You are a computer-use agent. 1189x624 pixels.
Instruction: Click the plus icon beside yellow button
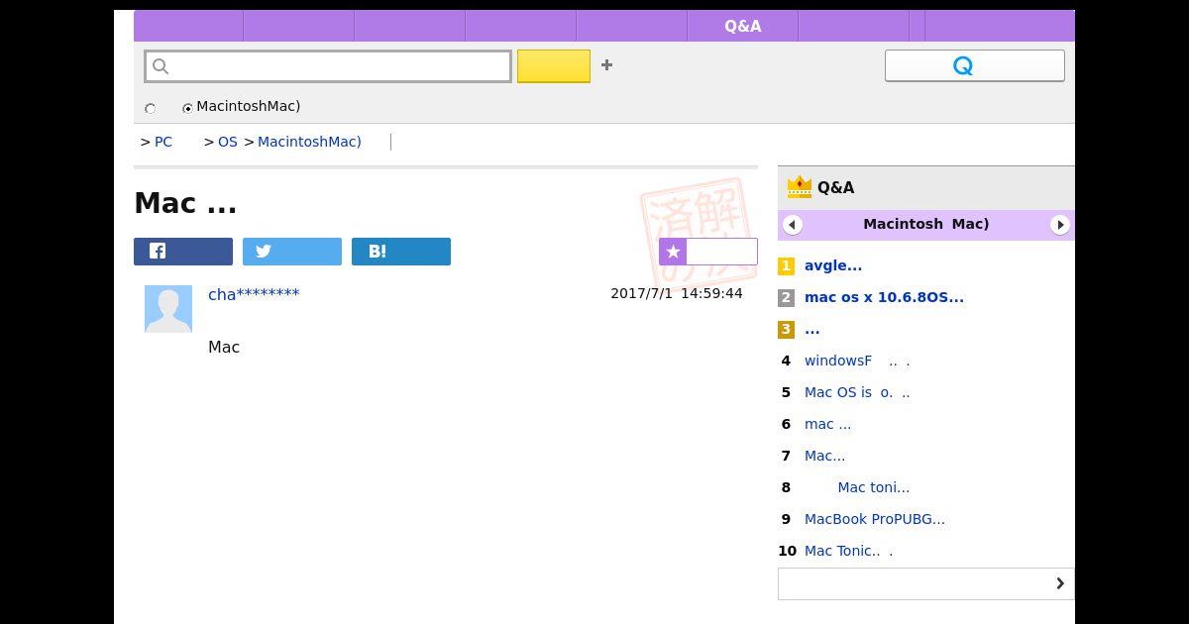[606, 65]
